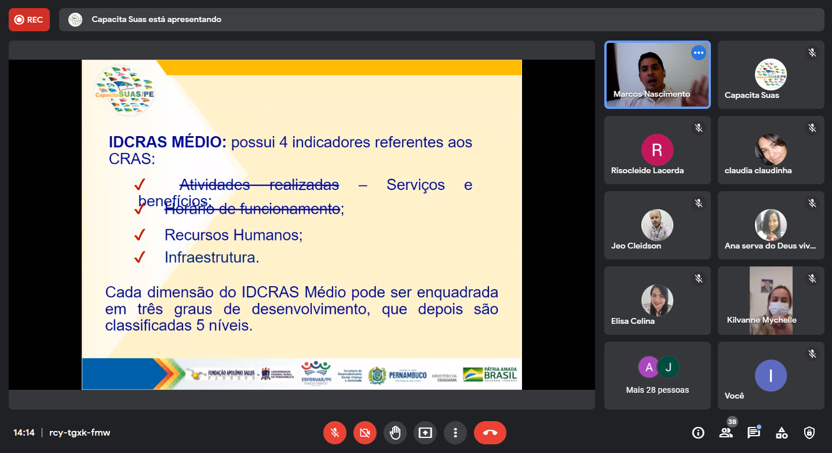This screenshot has width=832, height=453.
Task: Open host controls lock icon
Action: click(809, 433)
